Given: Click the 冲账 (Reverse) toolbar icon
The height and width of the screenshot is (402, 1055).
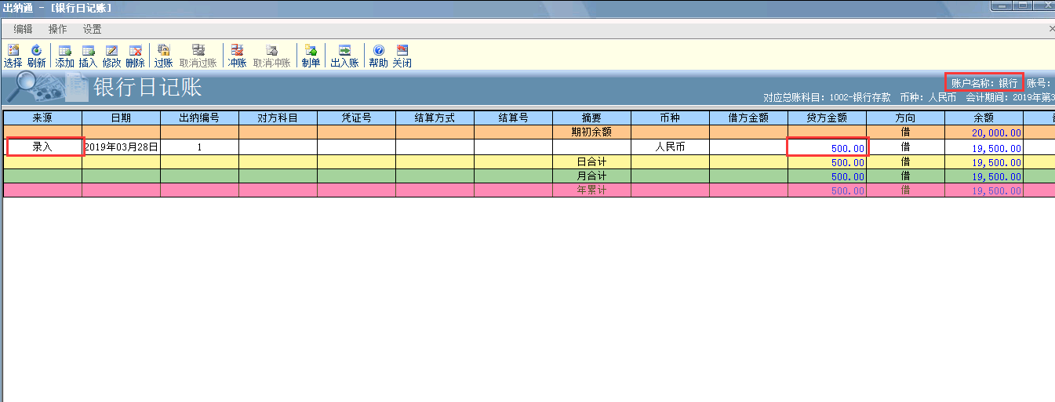Looking at the screenshot, I should (x=237, y=56).
